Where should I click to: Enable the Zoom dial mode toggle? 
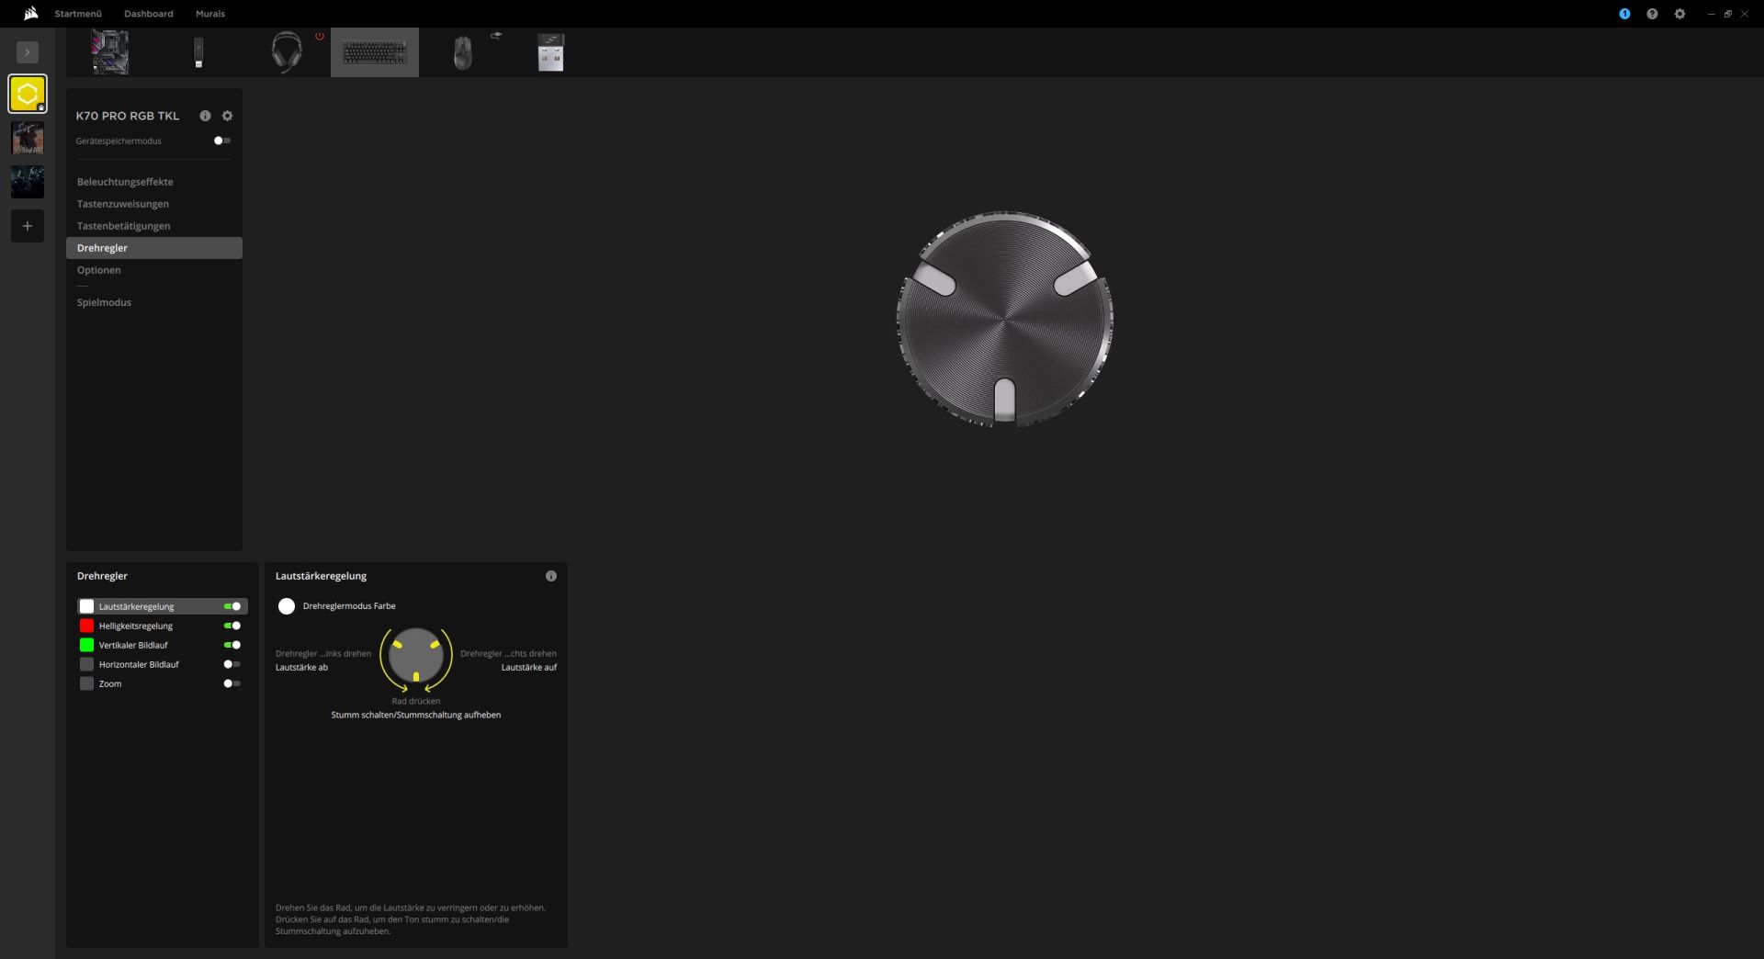[232, 683]
